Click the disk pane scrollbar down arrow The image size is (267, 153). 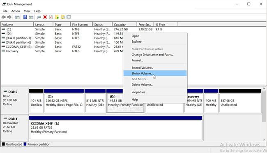(264, 139)
